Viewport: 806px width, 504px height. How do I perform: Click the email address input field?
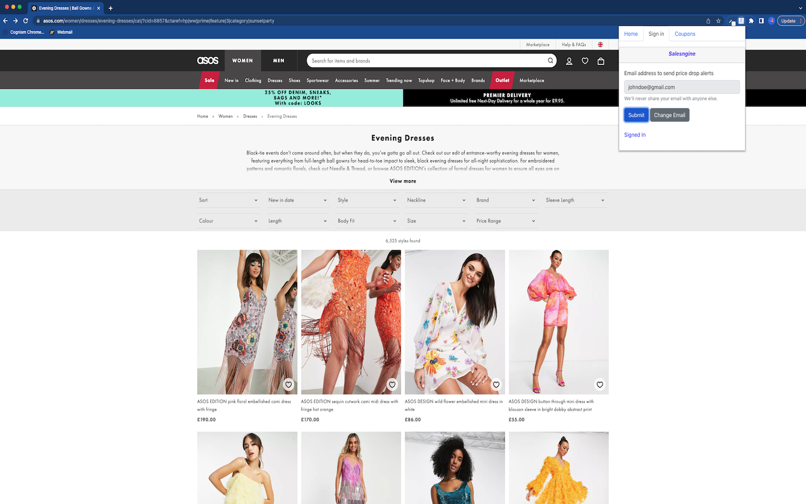click(681, 87)
